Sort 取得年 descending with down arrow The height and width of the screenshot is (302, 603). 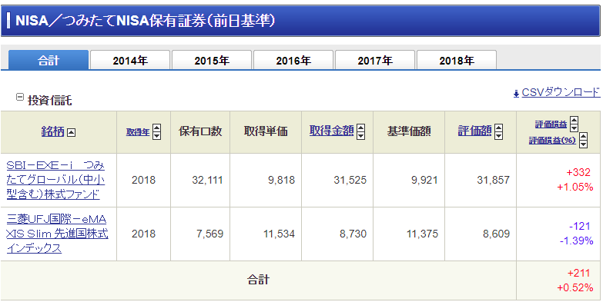click(156, 136)
